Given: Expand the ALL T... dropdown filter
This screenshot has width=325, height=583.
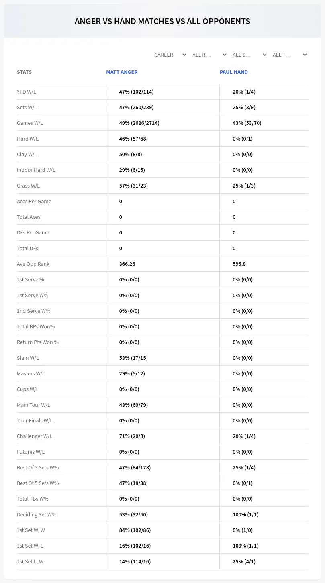Looking at the screenshot, I should [x=290, y=55].
